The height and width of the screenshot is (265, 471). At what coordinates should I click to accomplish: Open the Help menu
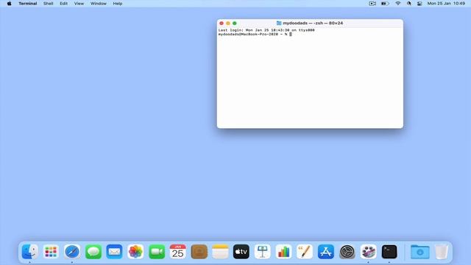[x=118, y=4]
